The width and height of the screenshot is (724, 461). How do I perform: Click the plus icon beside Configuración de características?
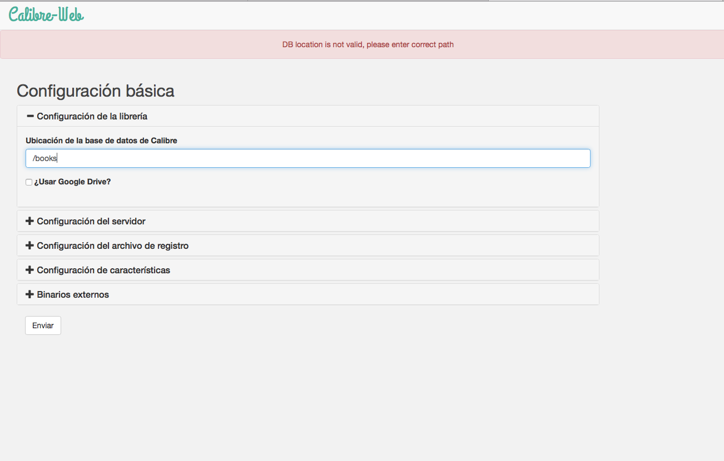tap(30, 270)
